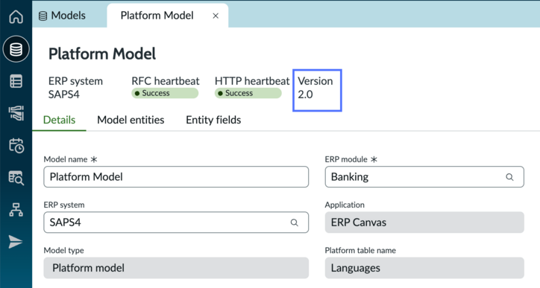
Task: Click the HTTP heartbeat Success badge
Action: 248,93
